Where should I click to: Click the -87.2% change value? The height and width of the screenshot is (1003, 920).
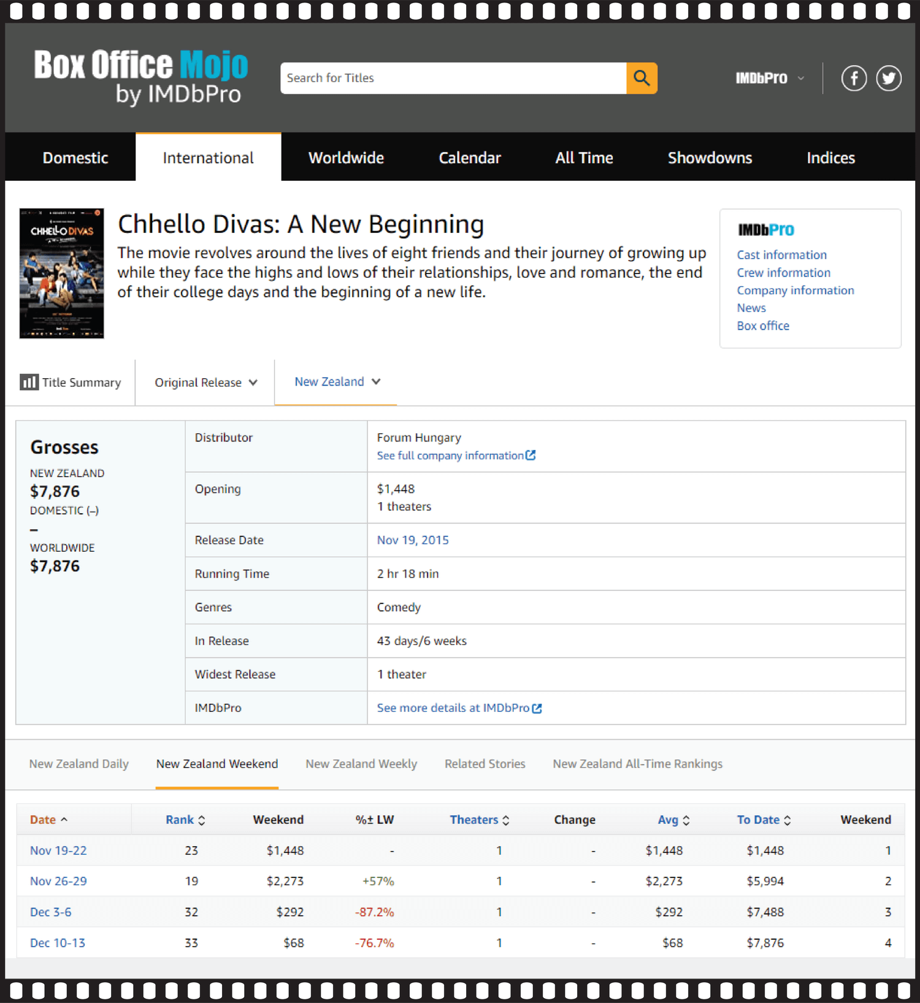pyautogui.click(x=375, y=912)
